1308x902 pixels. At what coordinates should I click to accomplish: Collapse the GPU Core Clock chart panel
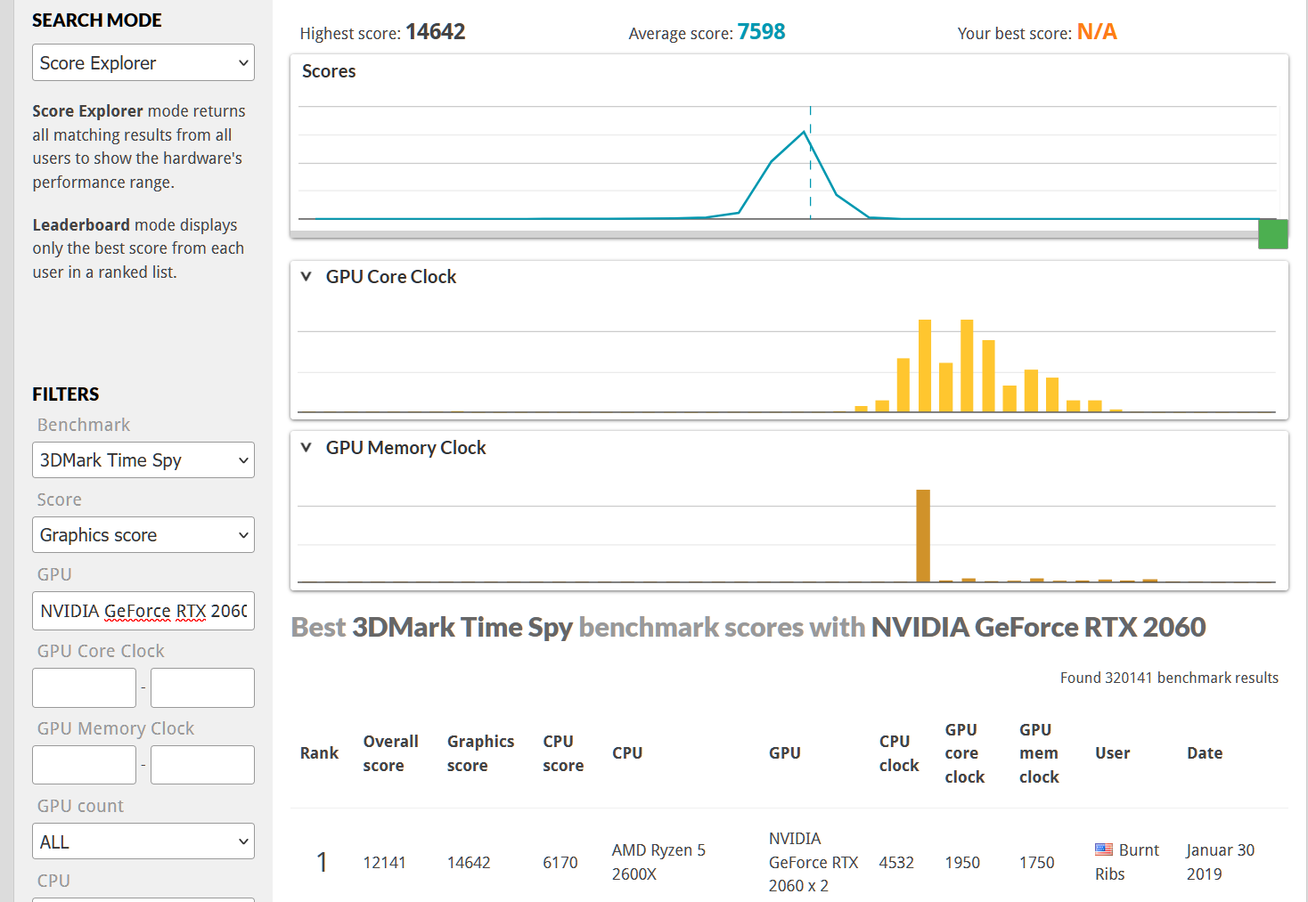[x=307, y=276]
